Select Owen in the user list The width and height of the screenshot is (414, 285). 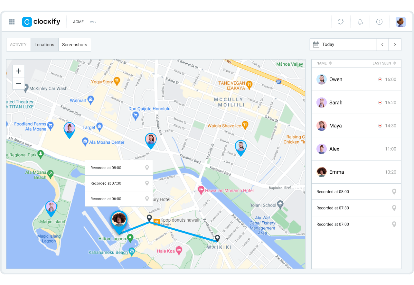pyautogui.click(x=356, y=79)
